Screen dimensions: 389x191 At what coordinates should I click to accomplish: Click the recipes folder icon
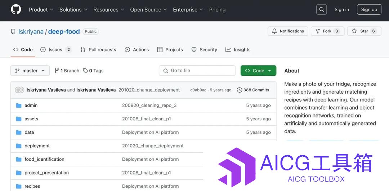[x=19, y=186]
